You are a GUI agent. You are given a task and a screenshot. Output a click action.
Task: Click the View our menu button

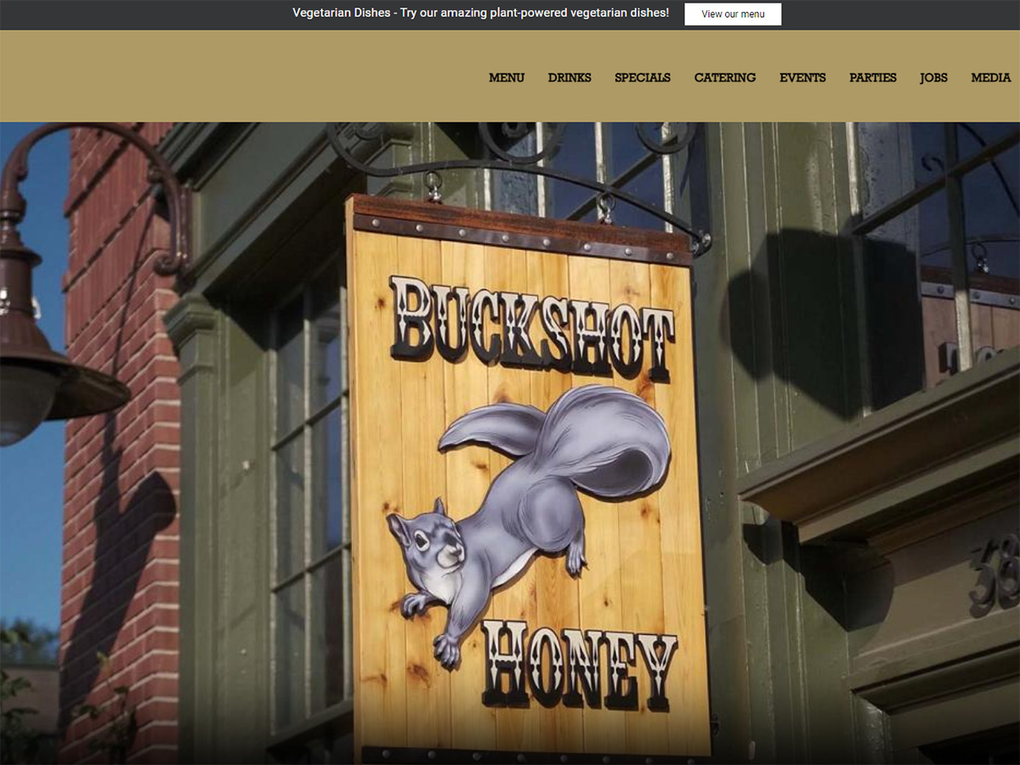[x=733, y=14]
